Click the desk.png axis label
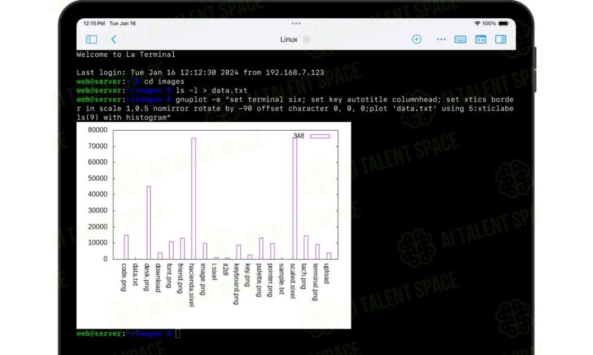The image size is (593, 355). (146, 277)
